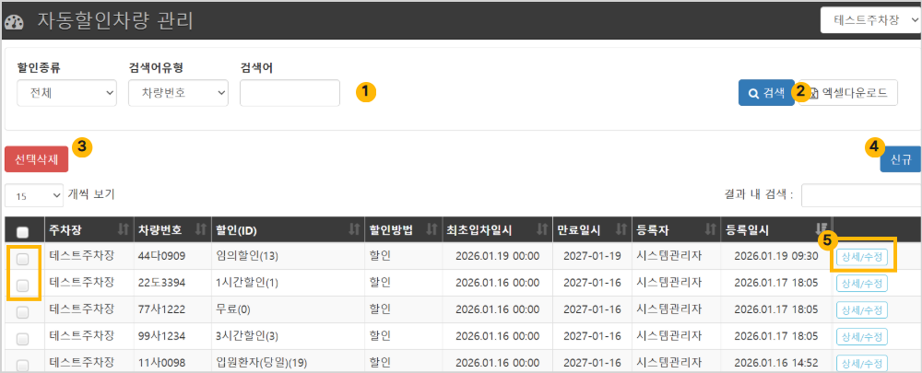Open 상세/수정 for vehicle 77사1222

point(861,309)
